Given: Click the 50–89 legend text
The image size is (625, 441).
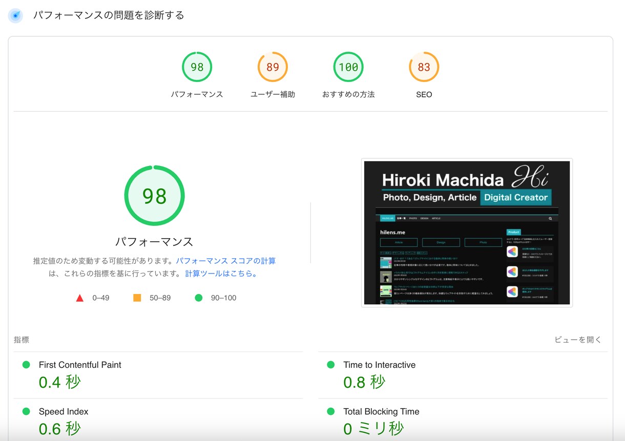Looking at the screenshot, I should [160, 298].
